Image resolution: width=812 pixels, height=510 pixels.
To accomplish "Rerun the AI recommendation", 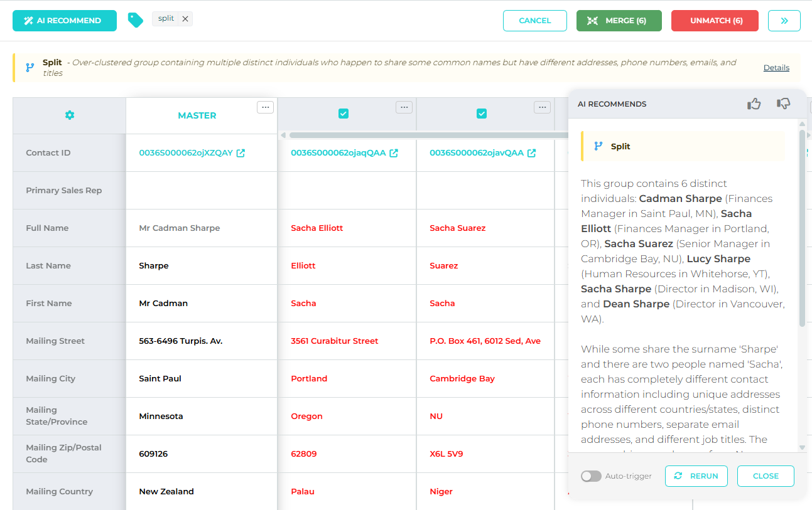I will [x=696, y=476].
